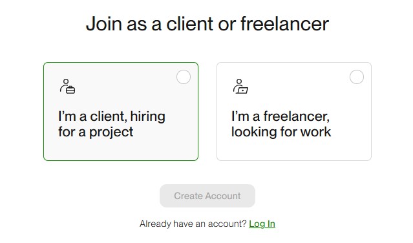Click the client briefcase person icon

point(67,87)
